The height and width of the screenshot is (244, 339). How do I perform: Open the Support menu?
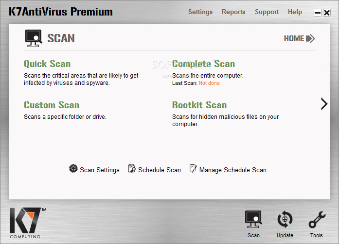(x=267, y=12)
